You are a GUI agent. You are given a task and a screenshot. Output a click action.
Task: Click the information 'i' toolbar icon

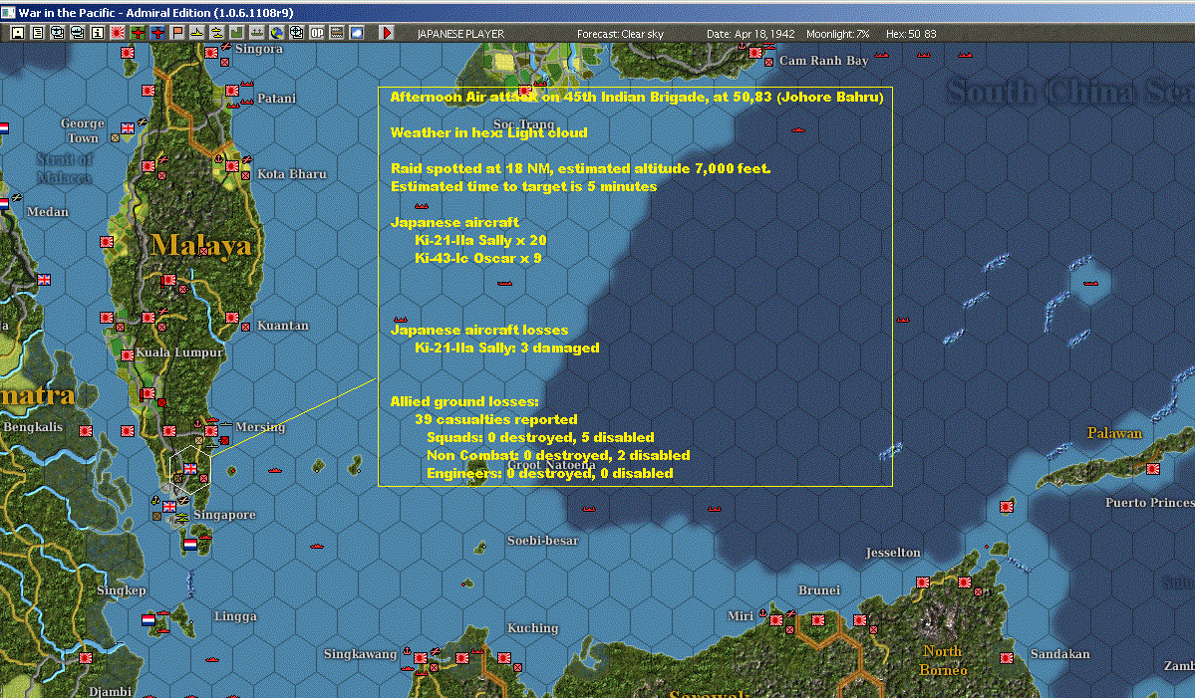(x=97, y=33)
